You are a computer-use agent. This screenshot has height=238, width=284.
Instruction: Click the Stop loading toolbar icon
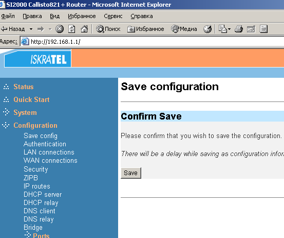(x=60, y=29)
